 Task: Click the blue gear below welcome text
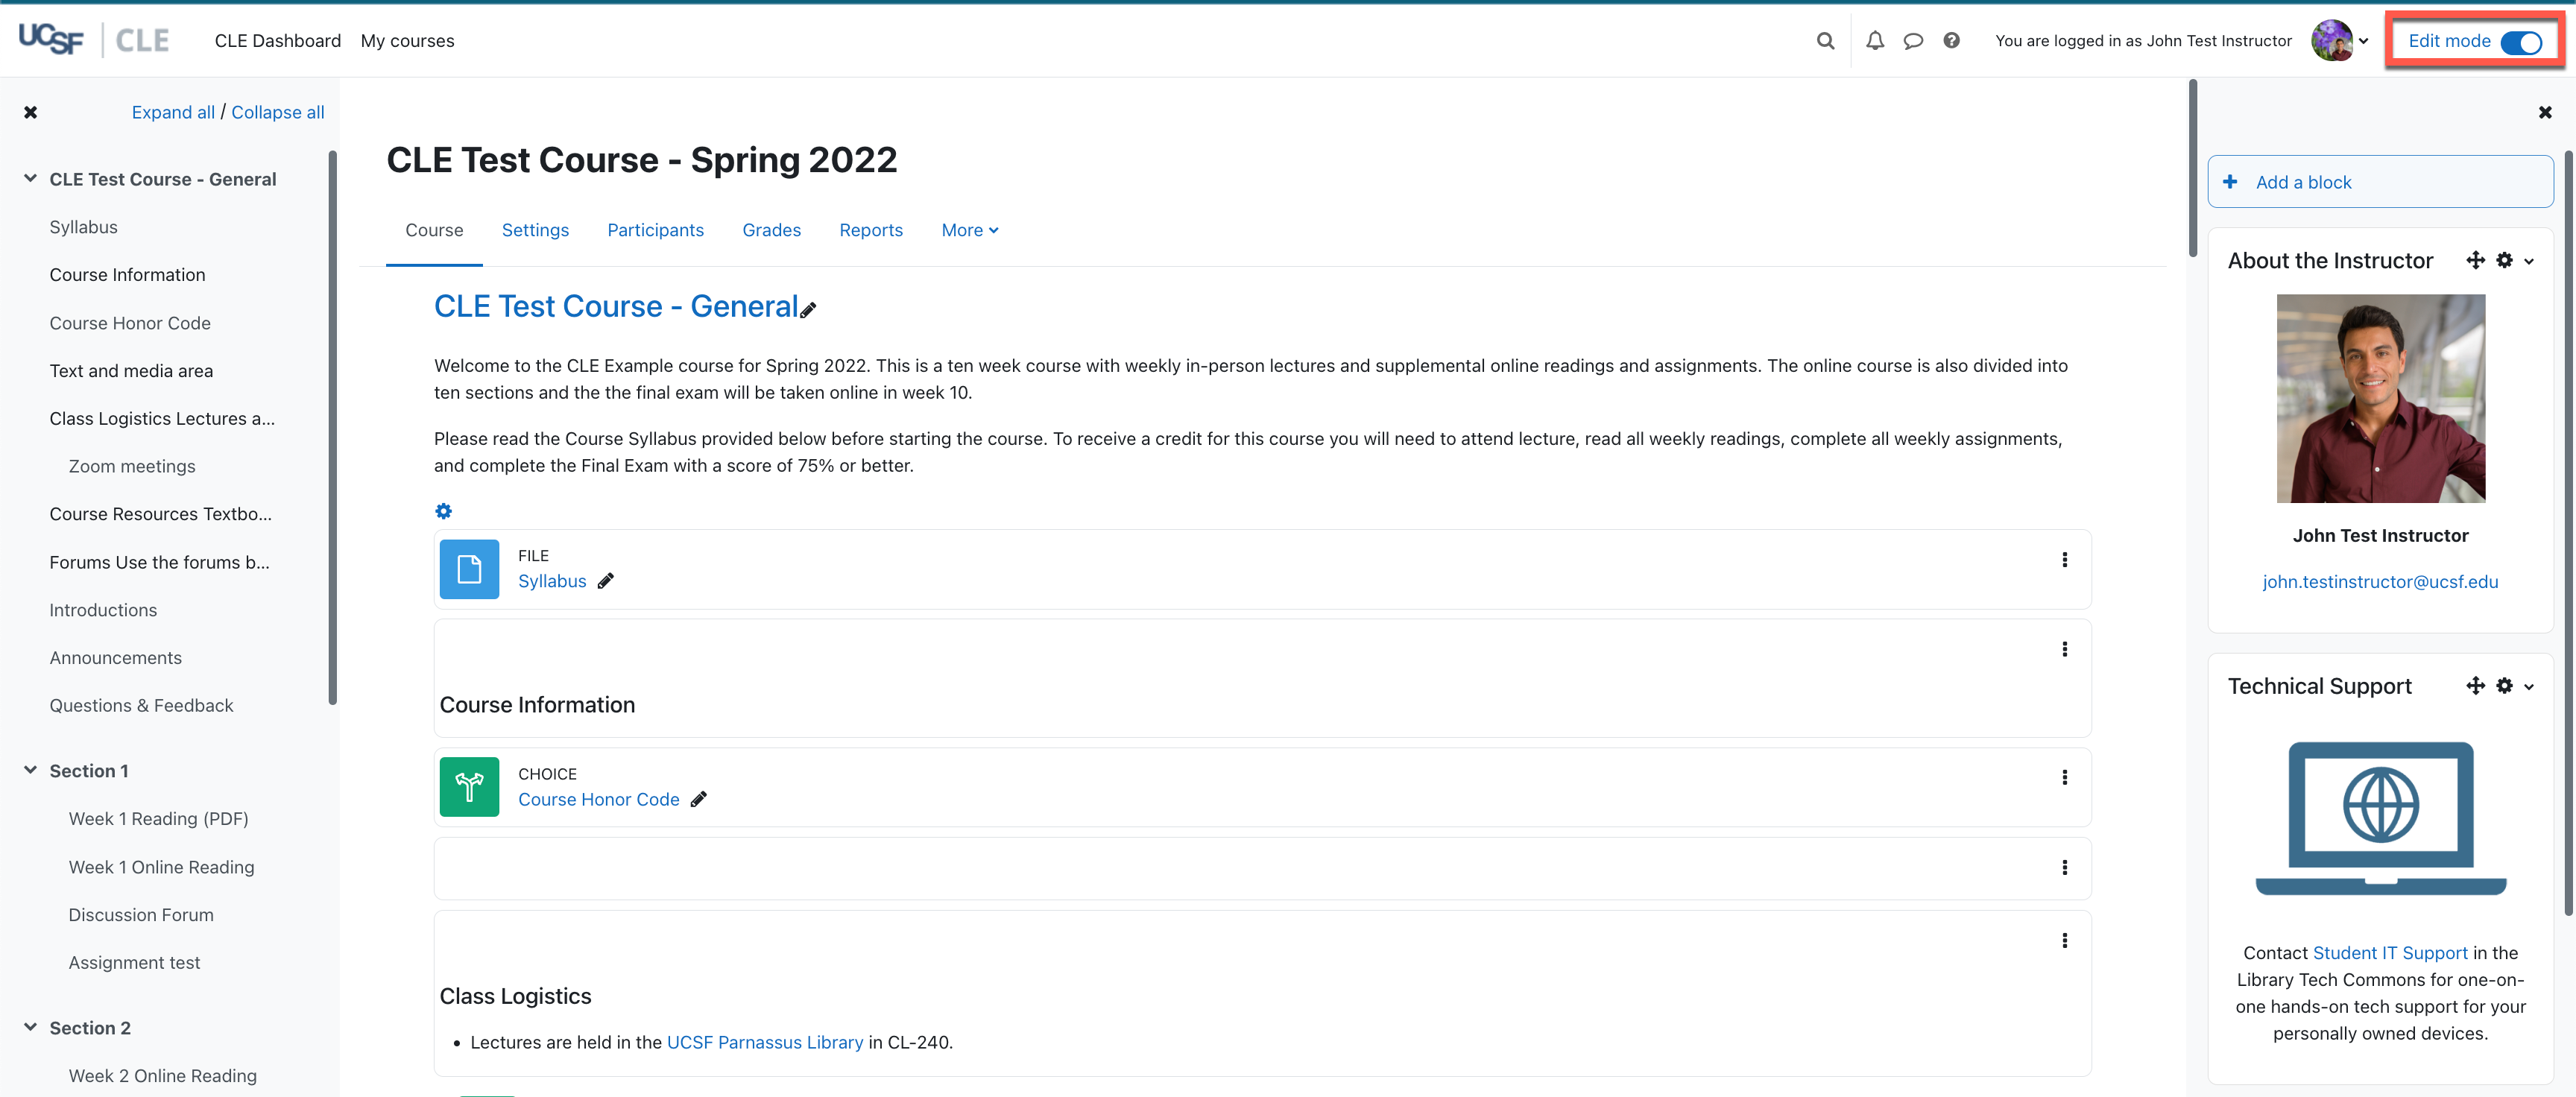tap(443, 512)
